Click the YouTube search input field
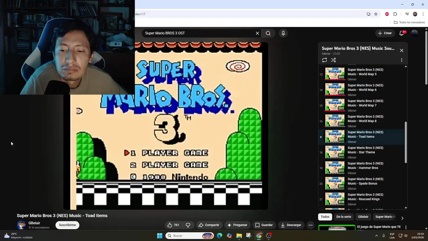The width and height of the screenshot is (428, 241). tap(199, 33)
